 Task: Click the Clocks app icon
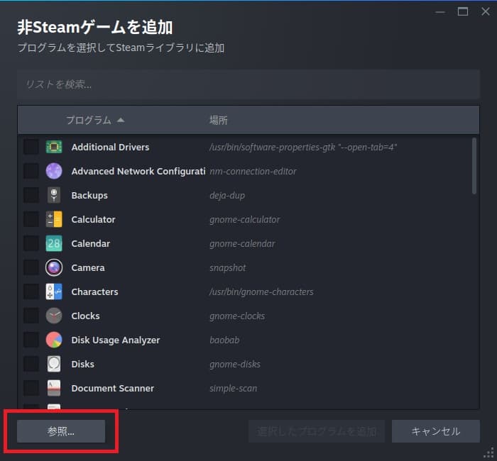[54, 316]
